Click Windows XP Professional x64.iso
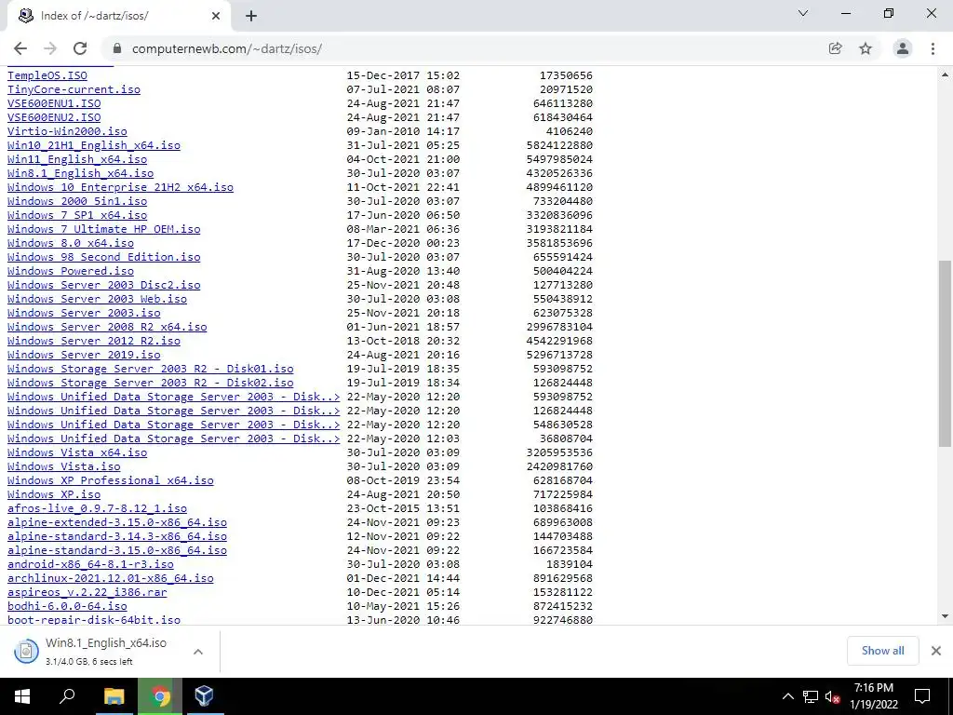The image size is (953, 715). (111, 481)
